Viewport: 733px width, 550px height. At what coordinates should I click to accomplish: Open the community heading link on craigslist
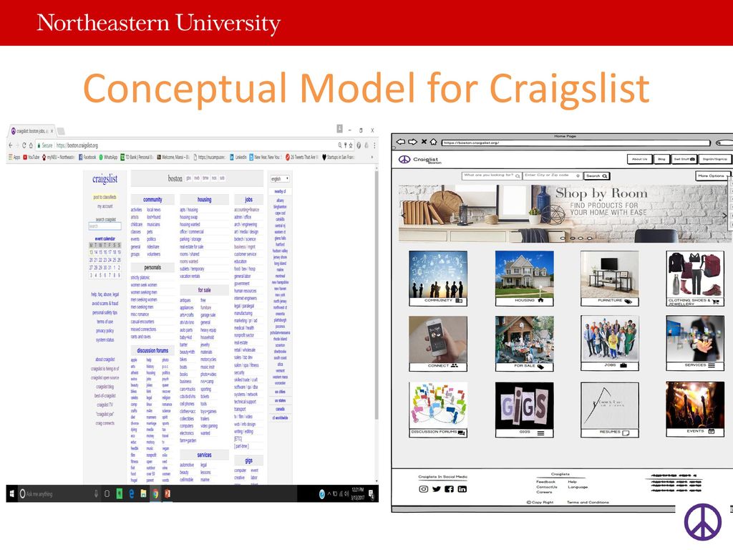[152, 200]
